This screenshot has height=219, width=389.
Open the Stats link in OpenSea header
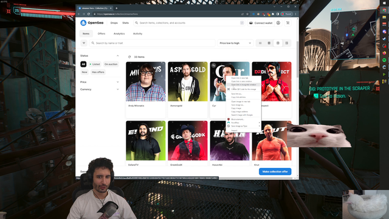tap(126, 23)
